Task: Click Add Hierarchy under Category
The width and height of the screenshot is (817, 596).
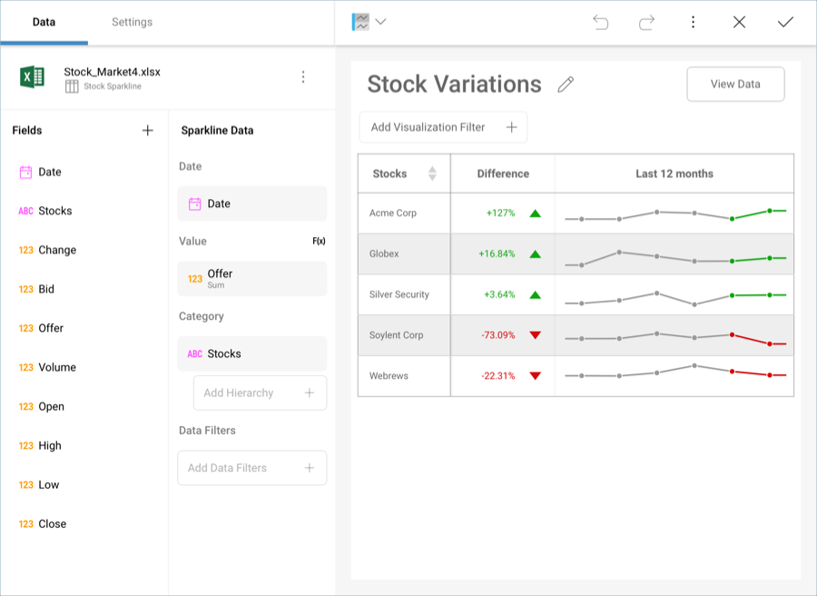Action: click(260, 392)
